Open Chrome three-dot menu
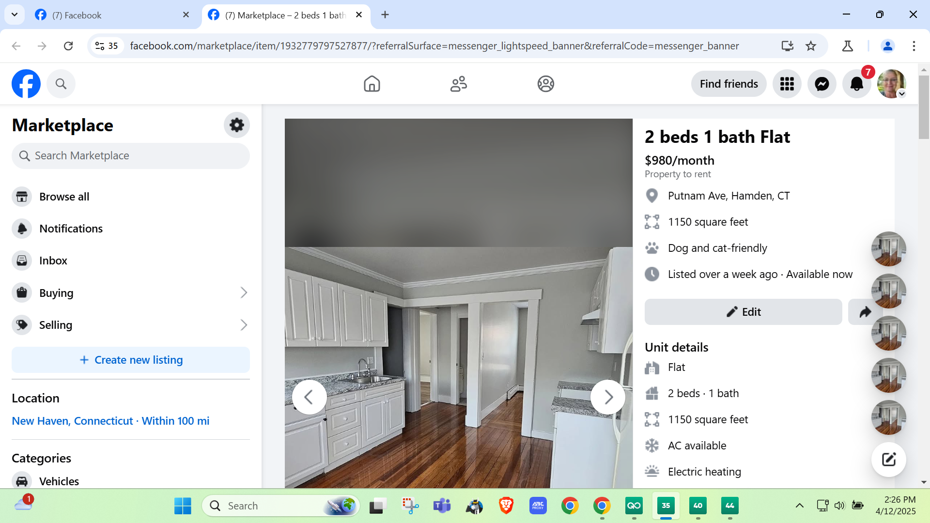930x523 pixels. pyautogui.click(x=914, y=46)
